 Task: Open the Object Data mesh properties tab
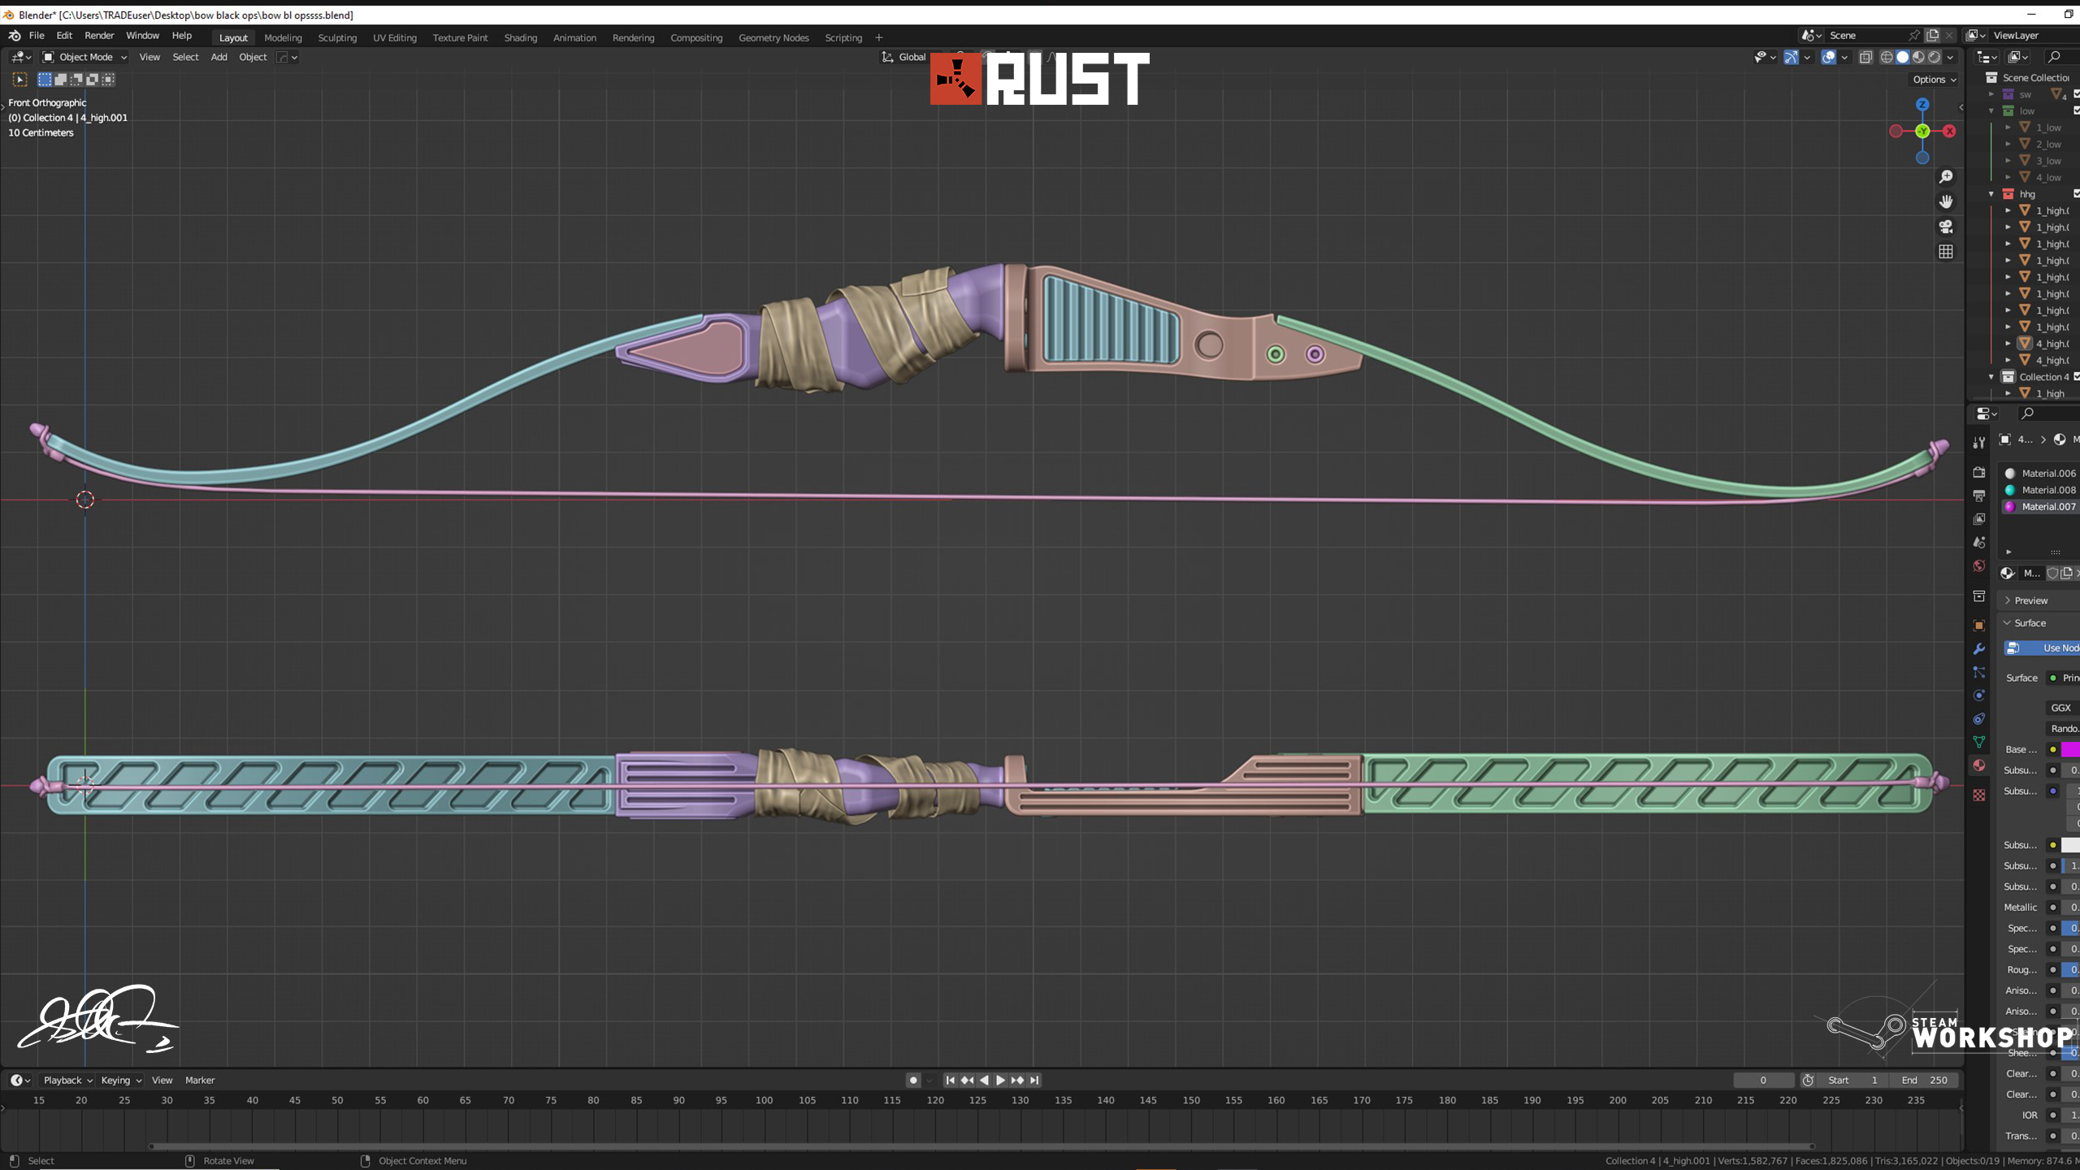click(x=1979, y=742)
